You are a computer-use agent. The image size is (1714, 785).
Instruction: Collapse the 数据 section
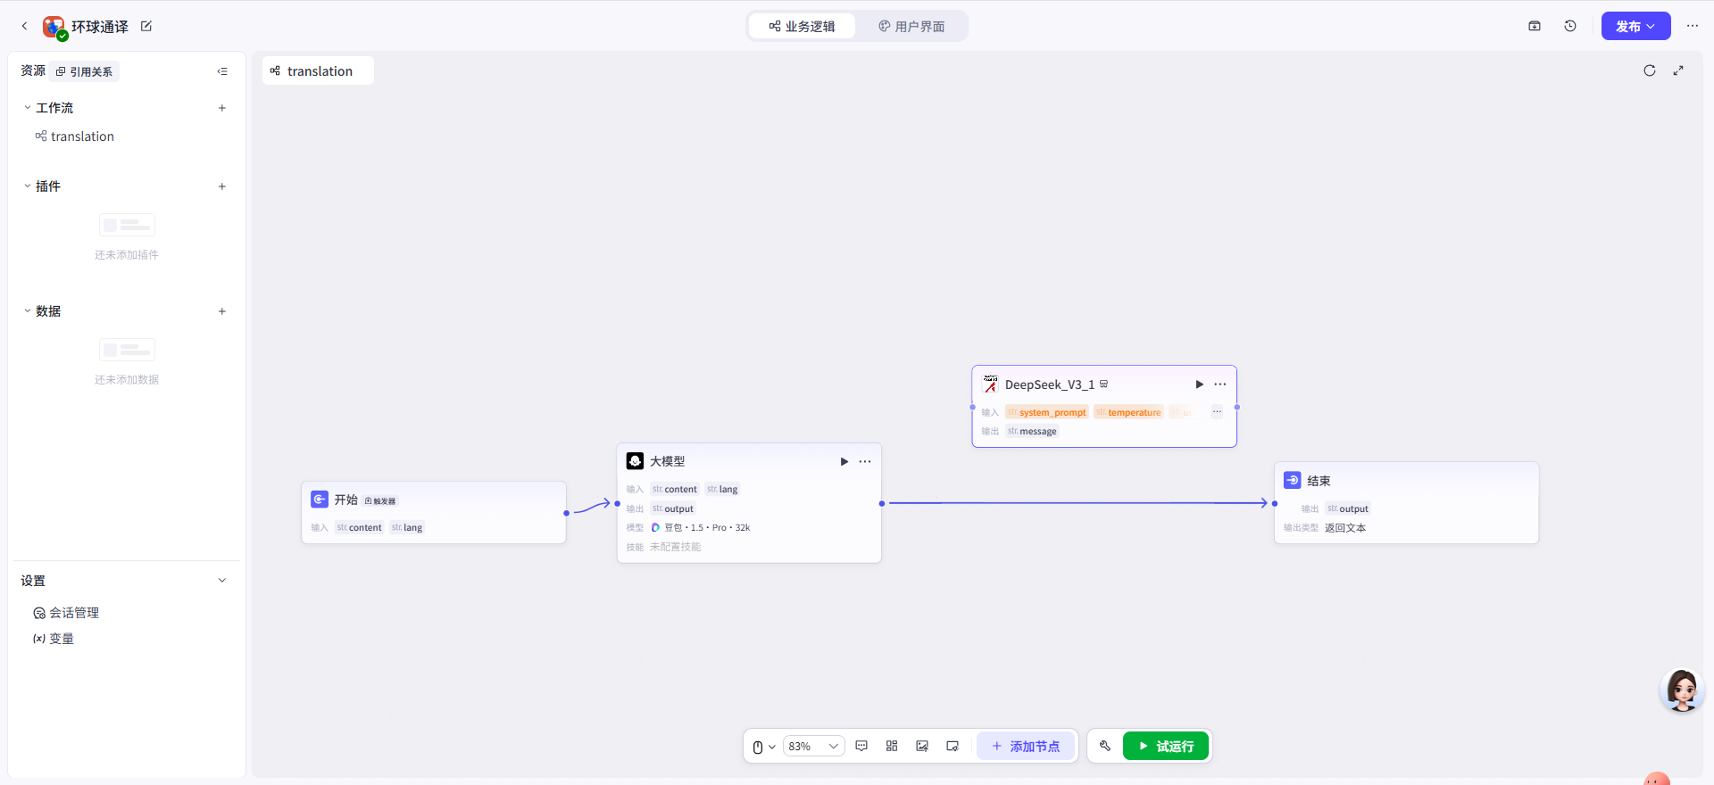tap(28, 311)
